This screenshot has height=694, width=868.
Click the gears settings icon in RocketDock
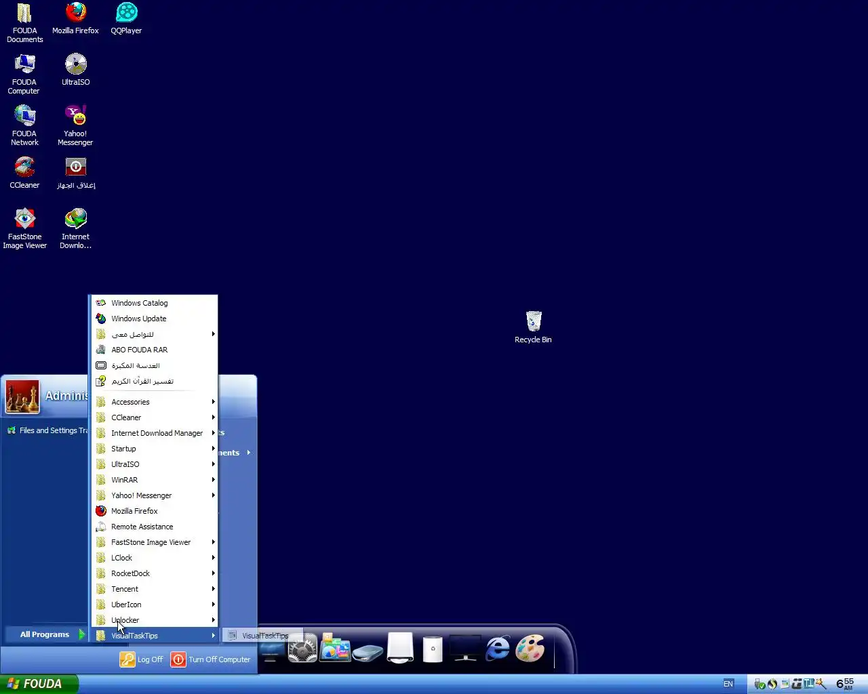302,649
